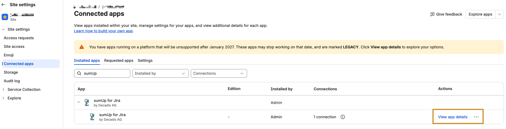Click child row 'sumUp for Jira' name
Image resolution: width=506 pixels, height=129 pixels.
click(x=112, y=115)
